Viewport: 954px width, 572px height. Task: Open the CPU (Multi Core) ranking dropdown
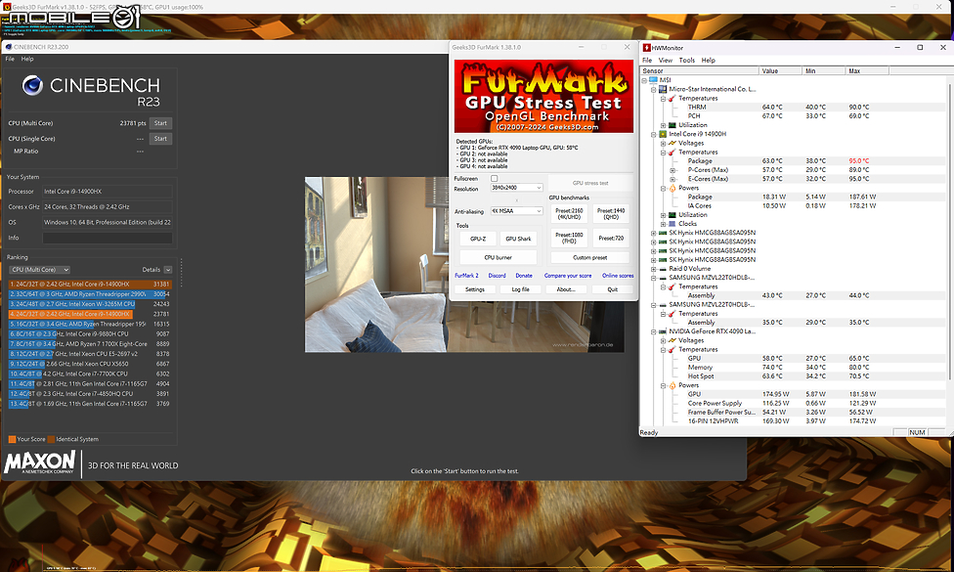[x=39, y=270]
